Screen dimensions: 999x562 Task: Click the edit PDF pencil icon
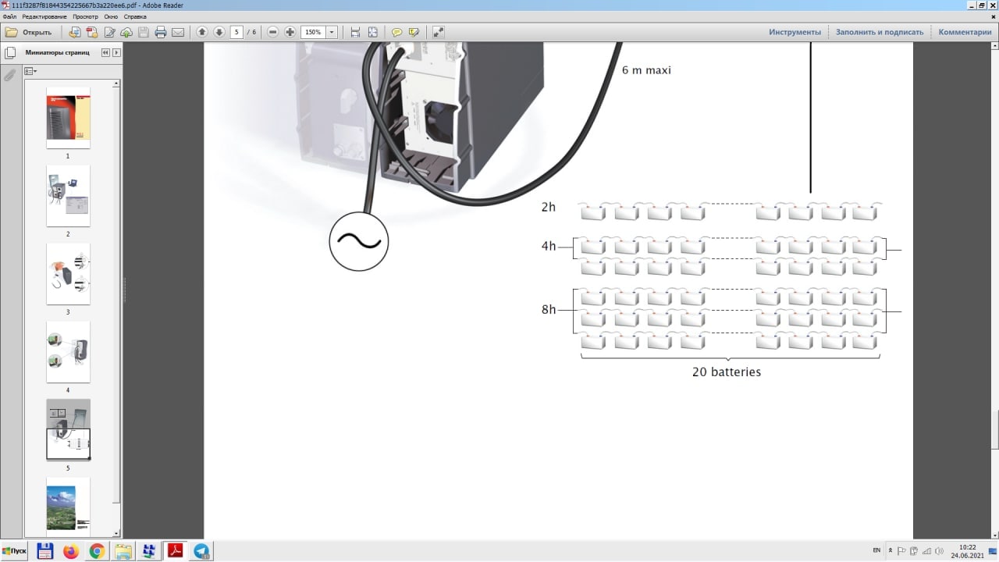tap(109, 32)
